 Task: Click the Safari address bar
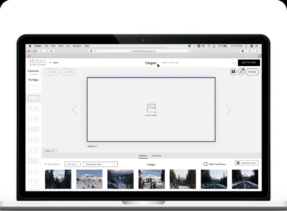tap(144, 51)
